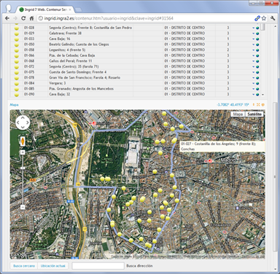The width and height of the screenshot is (280, 274).
Task: Switch map to Mapa view
Action: 238,114
